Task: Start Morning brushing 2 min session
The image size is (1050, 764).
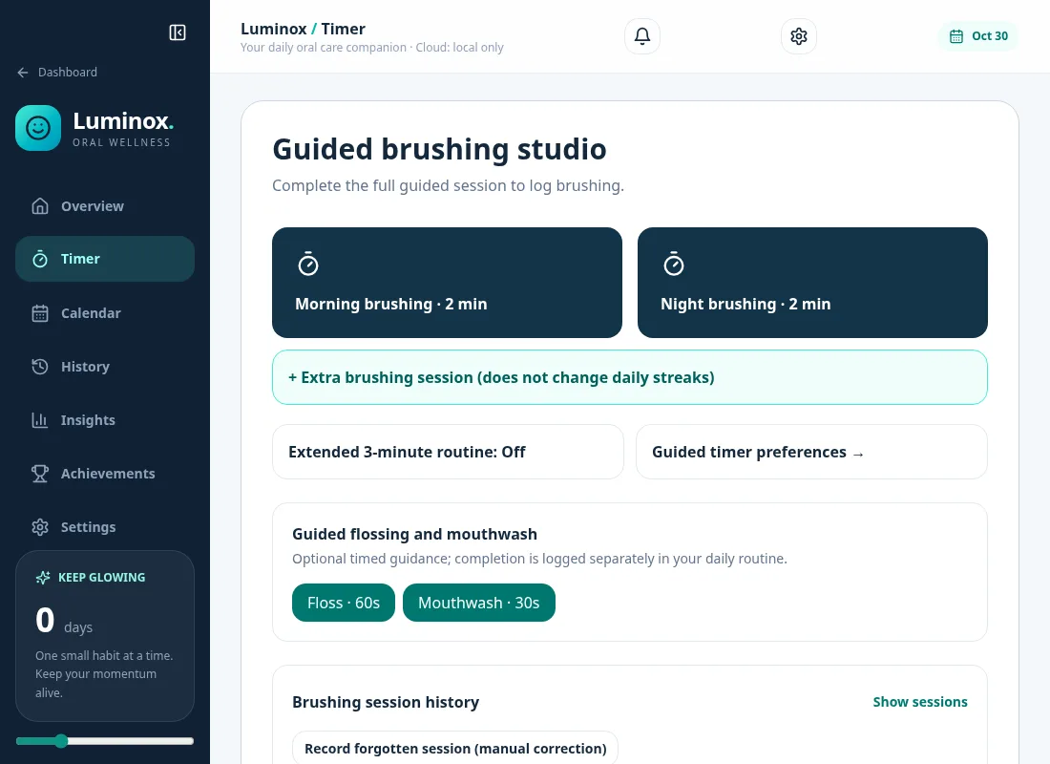Action: pyautogui.click(x=448, y=283)
